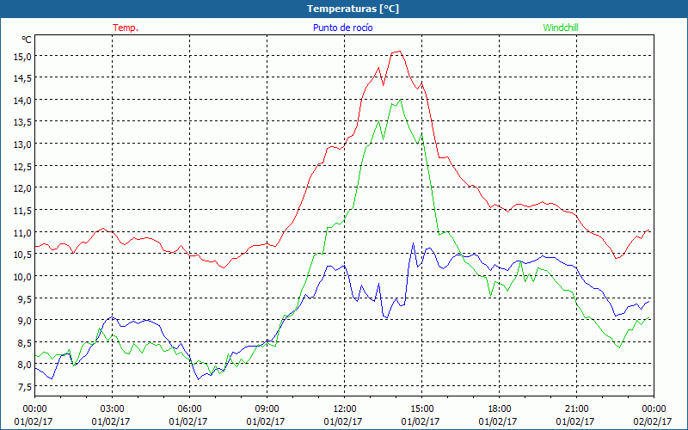This screenshot has height=430, width=688.
Task: Click the 13,0 y-axis value
Action: pos(22,144)
